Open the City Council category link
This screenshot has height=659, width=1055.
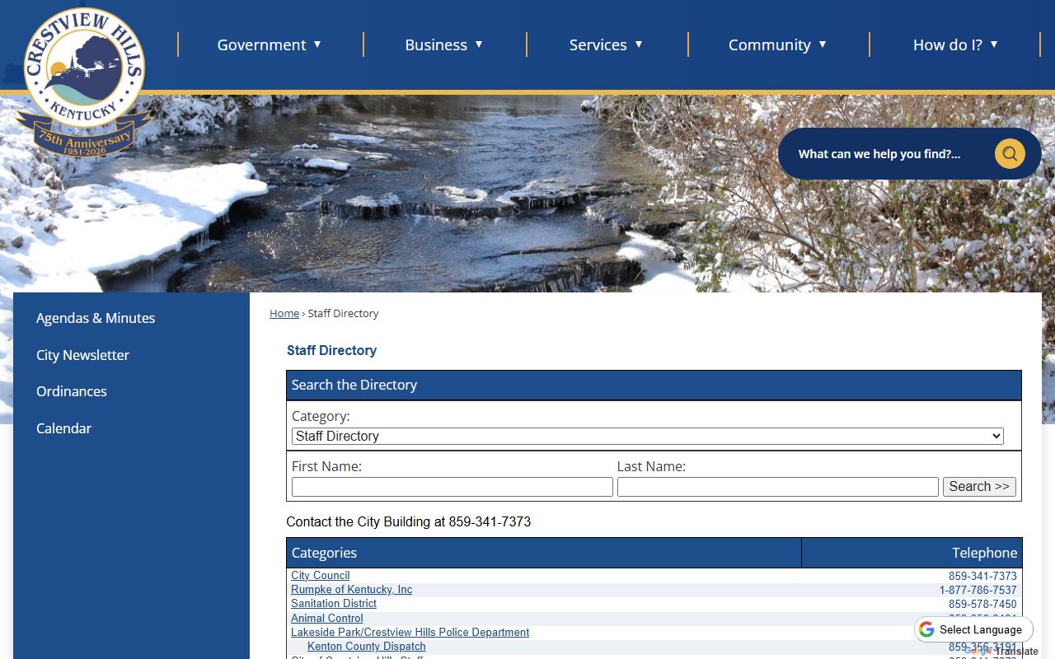[320, 576]
